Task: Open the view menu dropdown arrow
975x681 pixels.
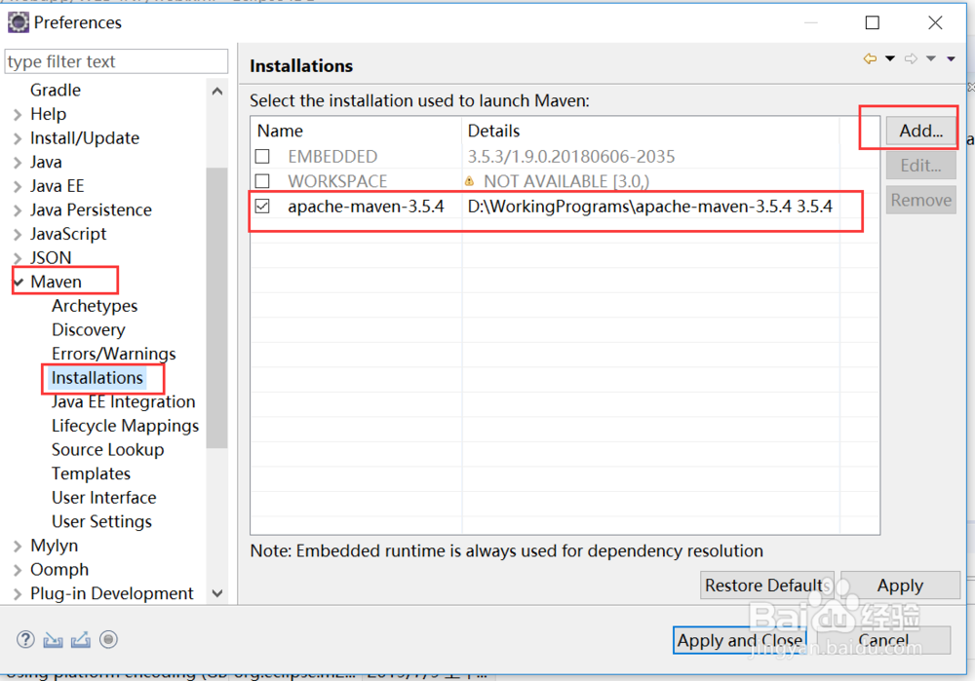Action: (951, 59)
